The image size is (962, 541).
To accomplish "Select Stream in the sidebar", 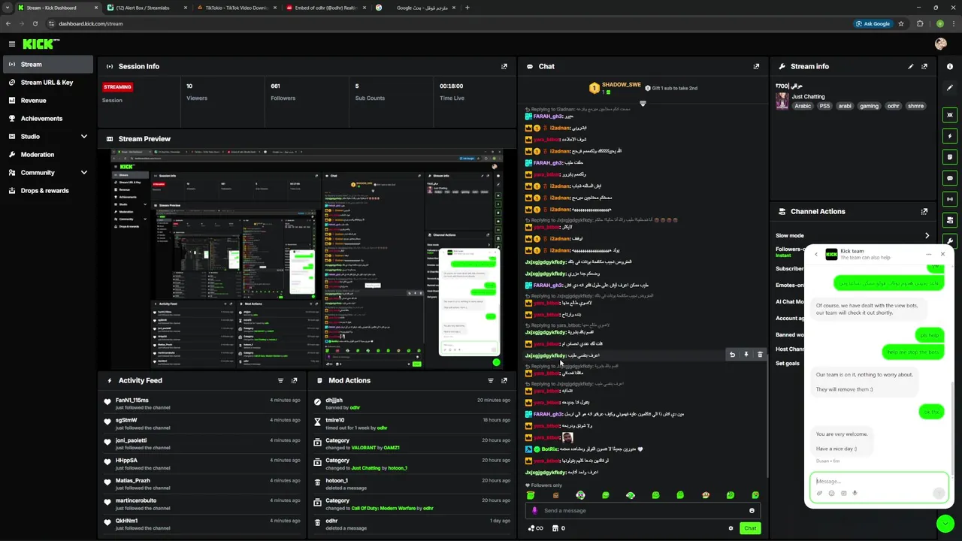I will coord(48,65).
